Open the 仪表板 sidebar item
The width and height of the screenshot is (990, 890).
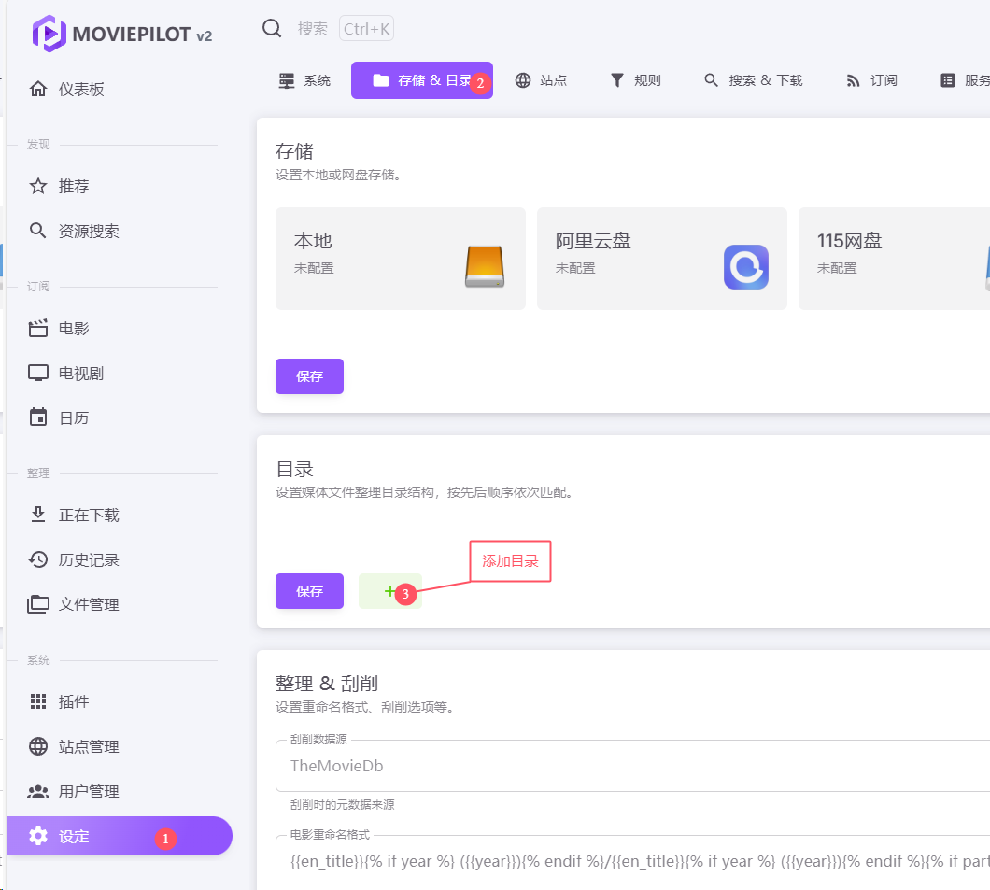120,89
